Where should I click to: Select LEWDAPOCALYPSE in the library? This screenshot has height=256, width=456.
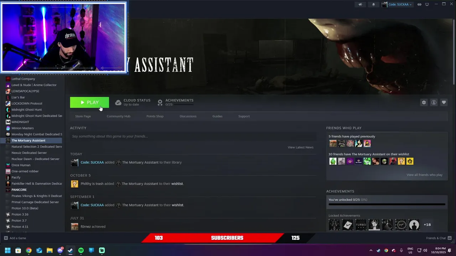pos(25,91)
